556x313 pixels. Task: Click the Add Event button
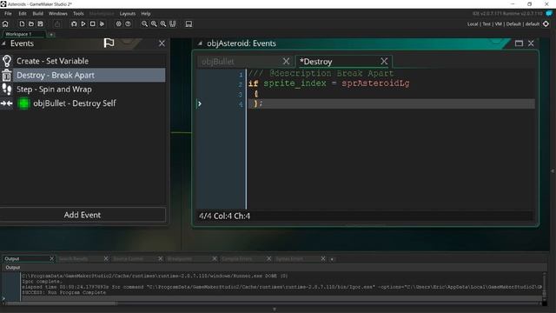83,215
